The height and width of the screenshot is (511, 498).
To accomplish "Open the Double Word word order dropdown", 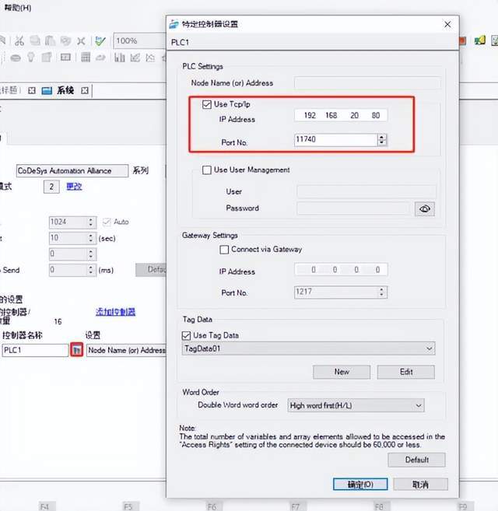I will [x=419, y=405].
